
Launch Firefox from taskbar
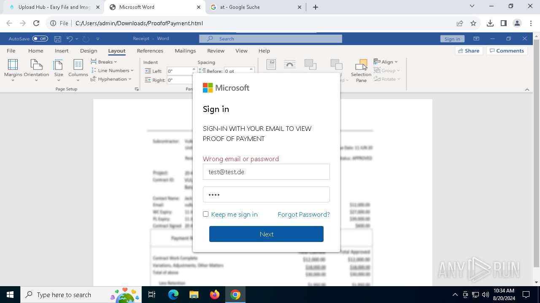click(x=215, y=295)
